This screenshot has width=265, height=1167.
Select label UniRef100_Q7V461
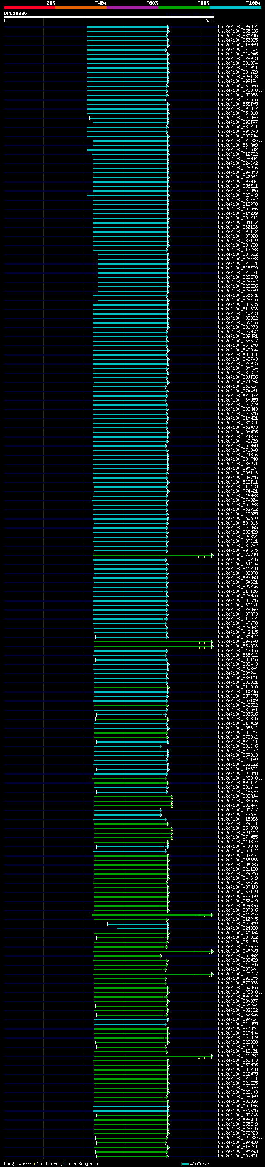(x=238, y=391)
